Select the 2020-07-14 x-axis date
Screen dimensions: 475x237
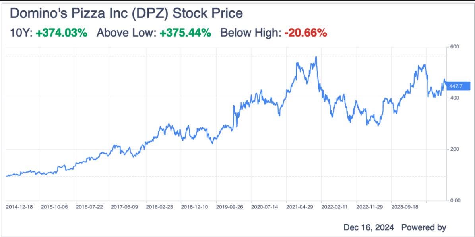266,207
